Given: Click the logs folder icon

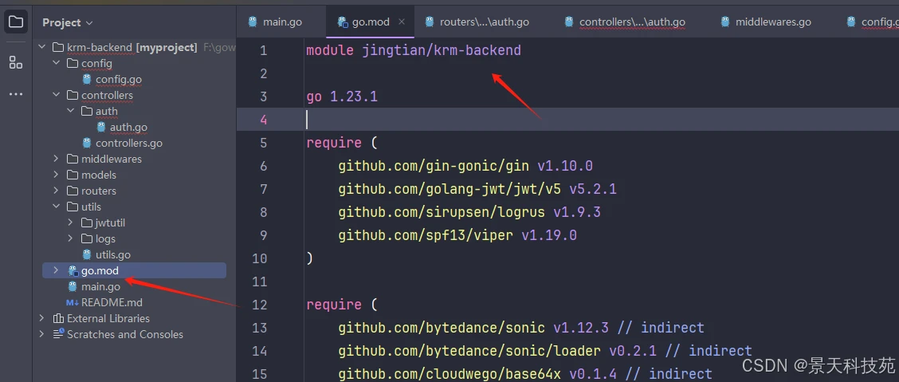Looking at the screenshot, I should (x=87, y=238).
